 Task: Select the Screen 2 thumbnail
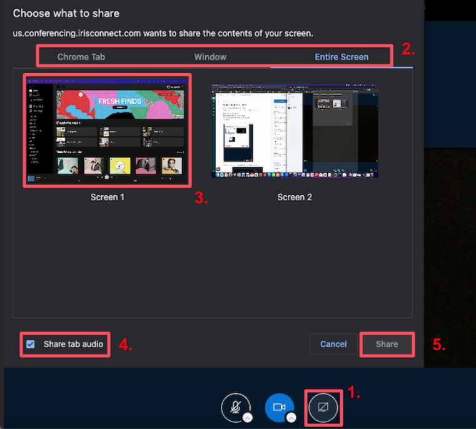click(x=295, y=131)
